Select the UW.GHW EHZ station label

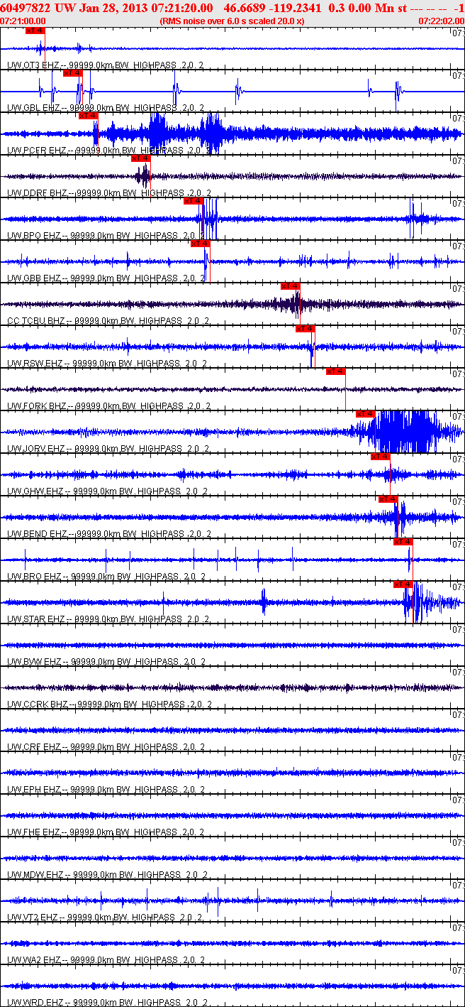click(x=34, y=491)
